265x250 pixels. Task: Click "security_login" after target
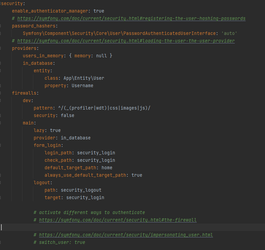pos(85,197)
